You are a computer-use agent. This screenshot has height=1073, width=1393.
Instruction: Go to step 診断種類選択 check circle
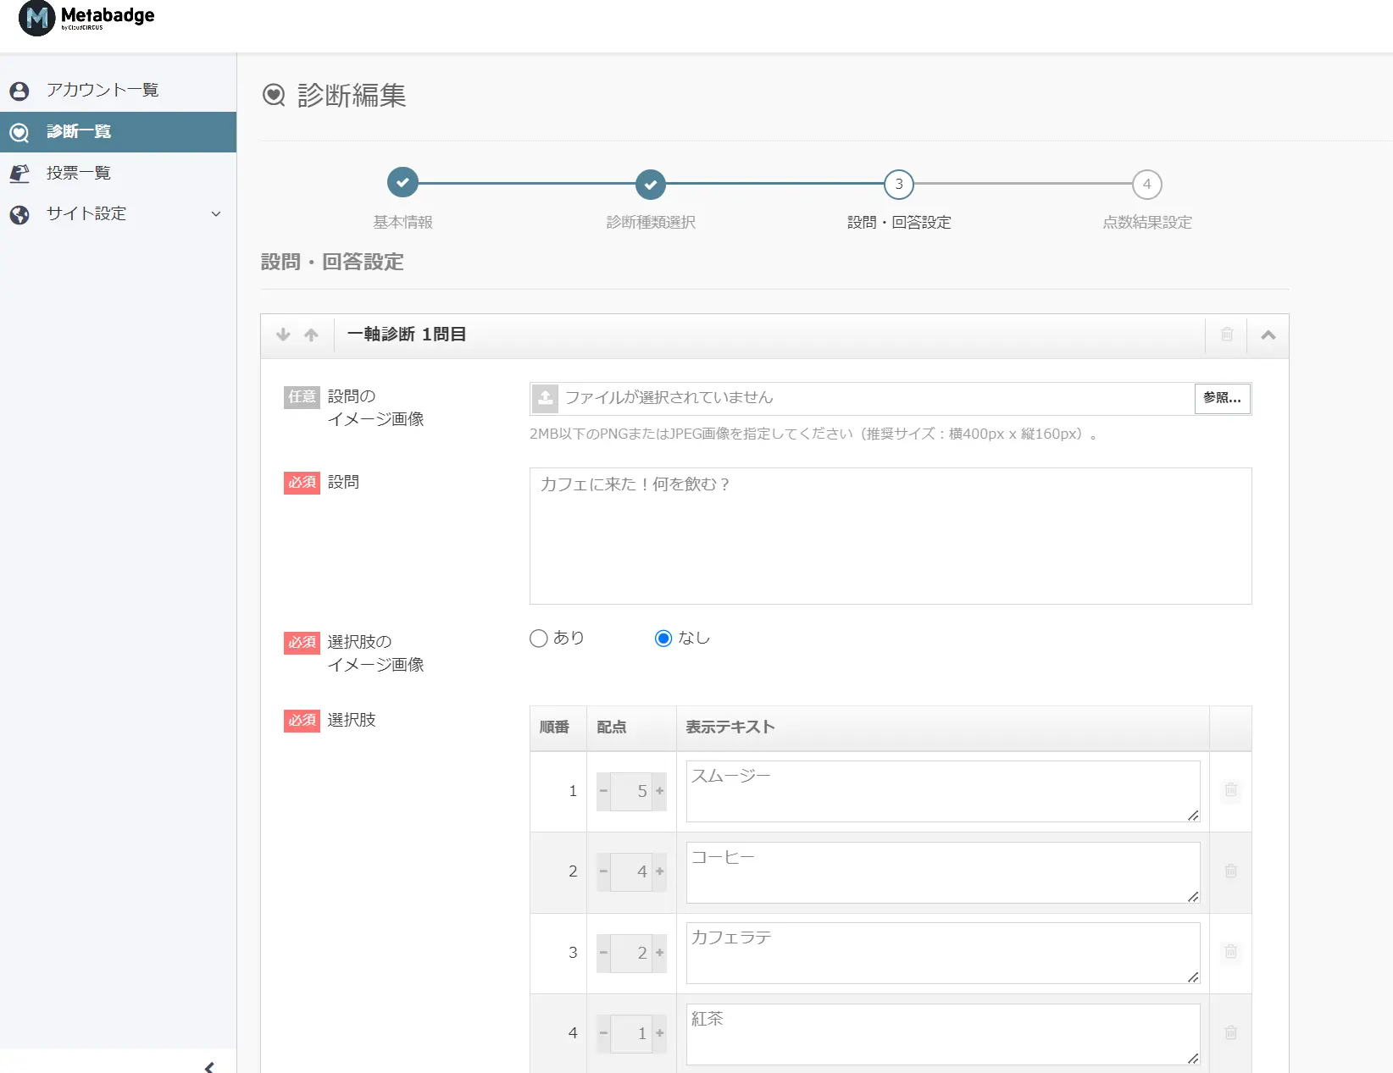651,183
